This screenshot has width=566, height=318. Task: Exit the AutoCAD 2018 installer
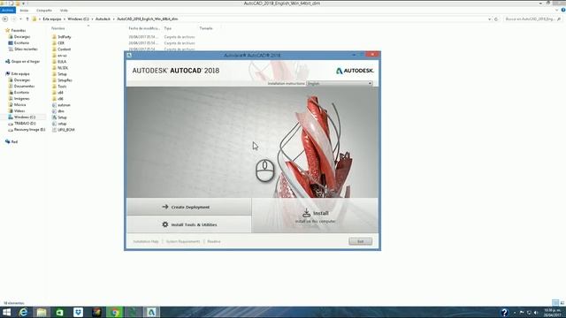[x=360, y=241]
